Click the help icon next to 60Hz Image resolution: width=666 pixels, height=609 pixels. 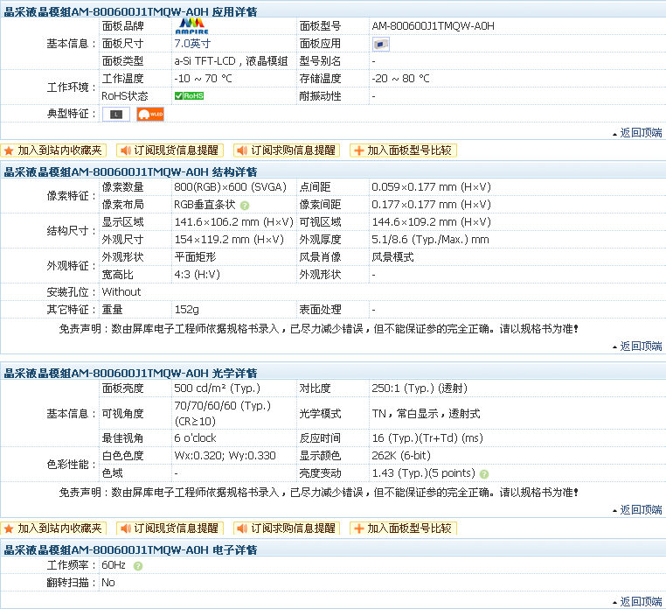(x=137, y=566)
